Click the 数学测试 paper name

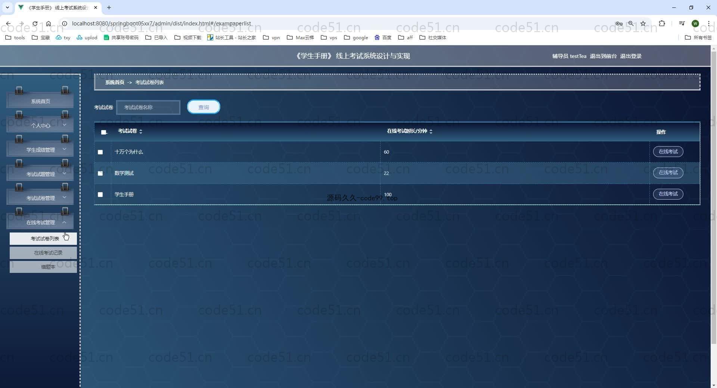[x=124, y=173]
